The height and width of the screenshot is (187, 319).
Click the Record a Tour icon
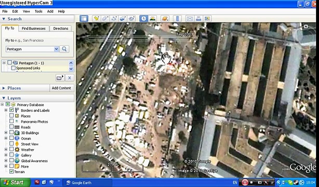click(x=131, y=18)
